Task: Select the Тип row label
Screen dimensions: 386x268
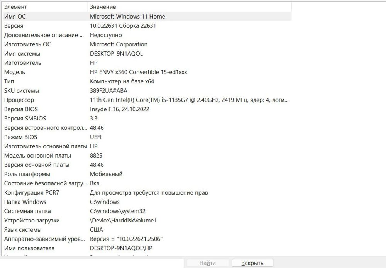Action: pyautogui.click(x=9, y=81)
